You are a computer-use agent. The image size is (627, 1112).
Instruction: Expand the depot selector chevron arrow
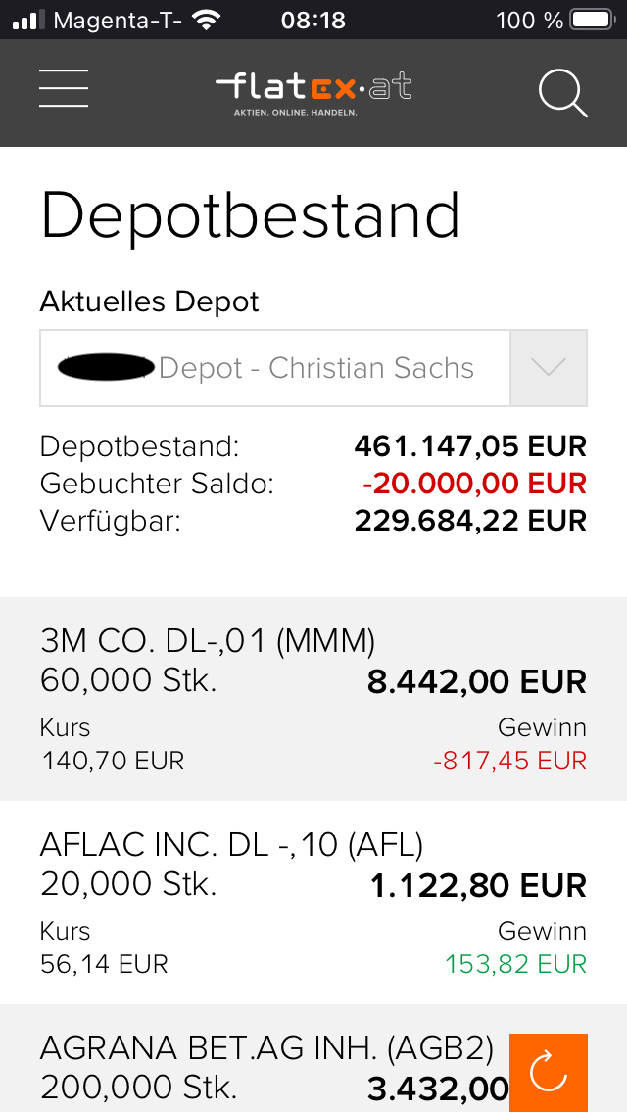(x=548, y=368)
